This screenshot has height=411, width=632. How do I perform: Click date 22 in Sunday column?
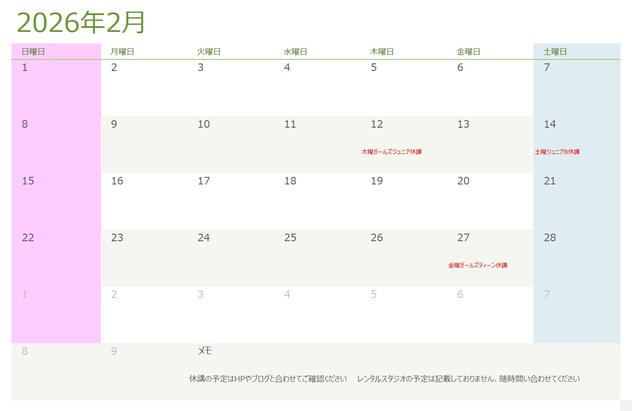[28, 238]
